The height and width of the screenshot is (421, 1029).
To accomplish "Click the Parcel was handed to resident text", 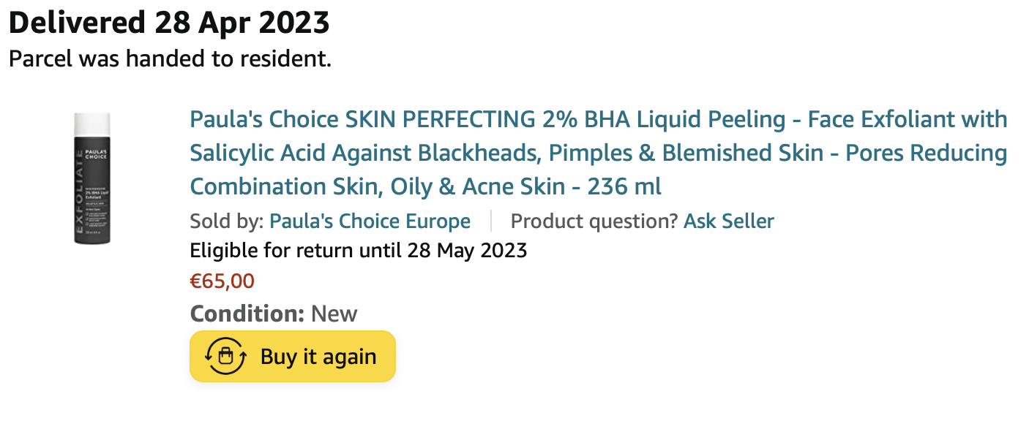I will click(170, 59).
